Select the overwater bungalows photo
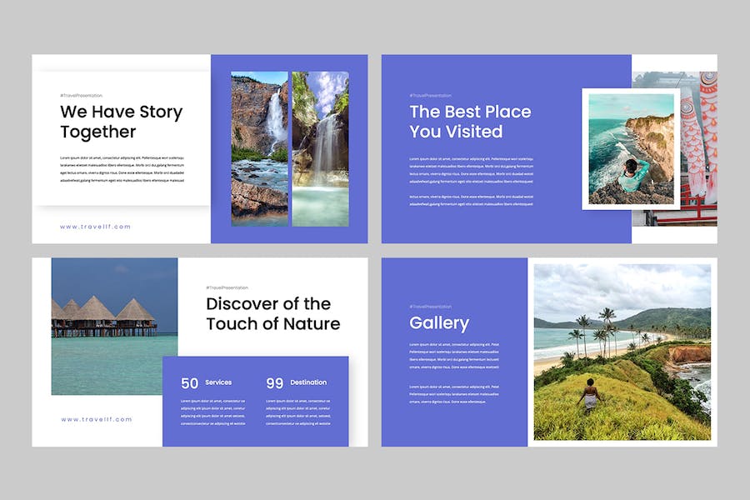This screenshot has width=750, height=500. tap(114, 326)
